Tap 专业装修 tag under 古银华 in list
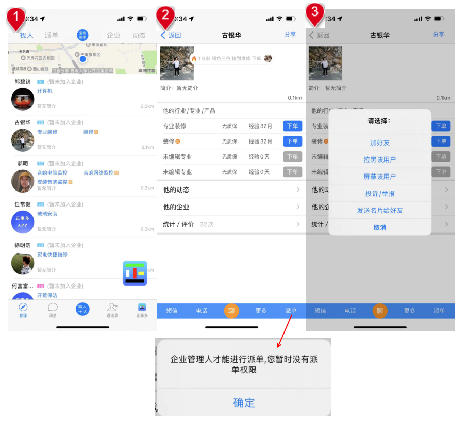Screen dimensions: 468x427 [x=47, y=132]
